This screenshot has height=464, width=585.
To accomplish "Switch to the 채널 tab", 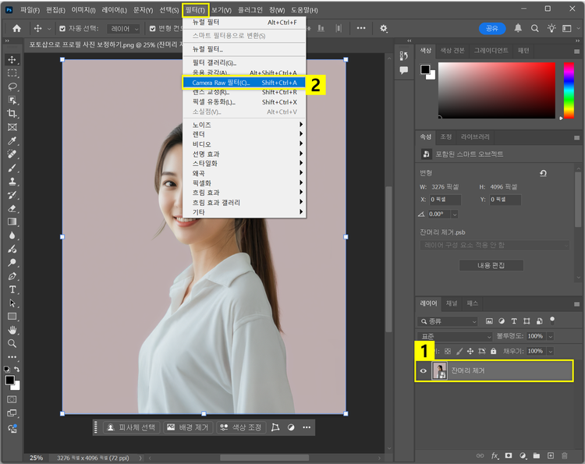I will (452, 303).
